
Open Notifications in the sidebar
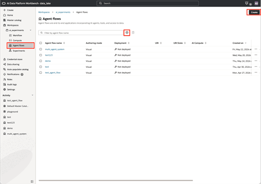pyautogui.click(x=13, y=74)
